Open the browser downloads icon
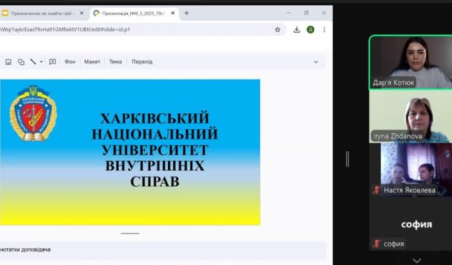 296,29
